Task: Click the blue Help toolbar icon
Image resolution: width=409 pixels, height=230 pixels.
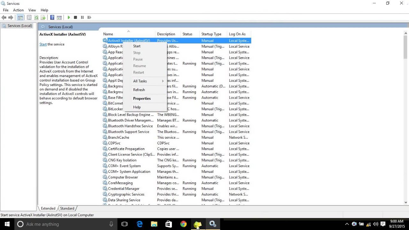Action: tap(52, 18)
